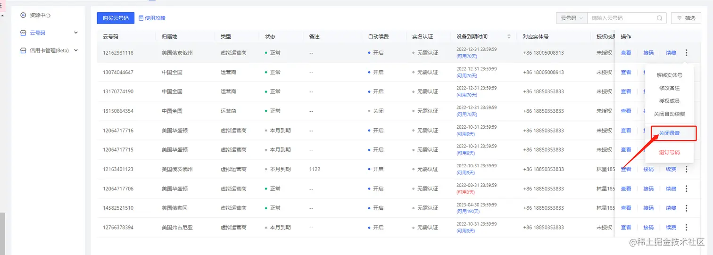Click 查看 for number 12162981118
The height and width of the screenshot is (255, 713).
pyautogui.click(x=626, y=53)
